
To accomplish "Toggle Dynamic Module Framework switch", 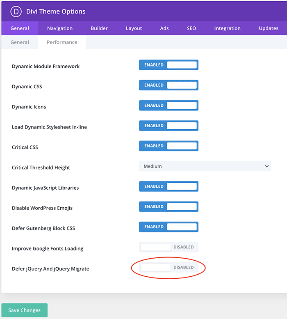I will click(169, 65).
